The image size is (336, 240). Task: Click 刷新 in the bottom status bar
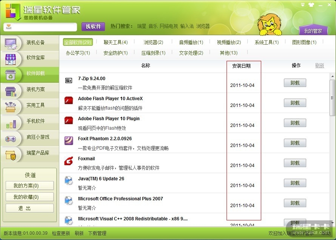(79, 233)
